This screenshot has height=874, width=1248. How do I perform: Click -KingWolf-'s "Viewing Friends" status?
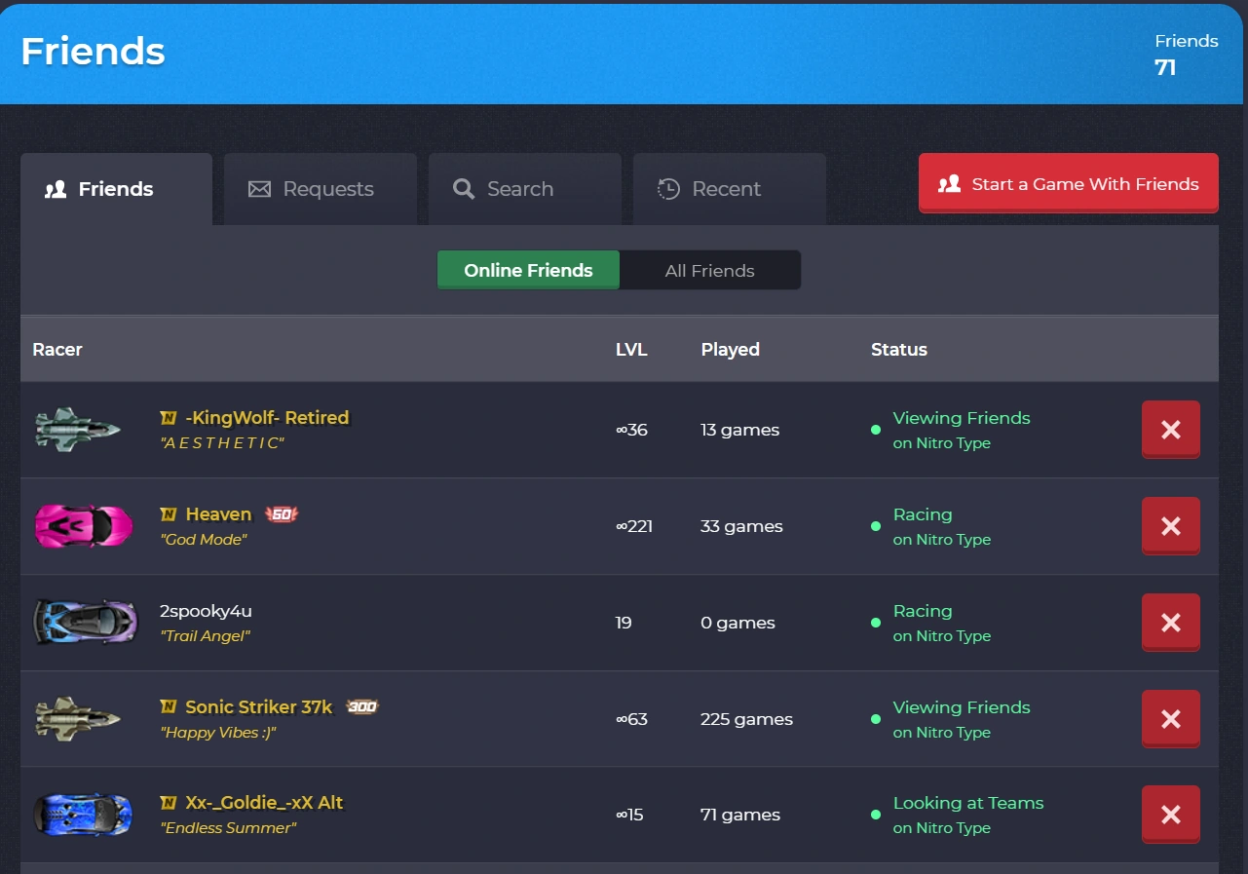coord(962,418)
